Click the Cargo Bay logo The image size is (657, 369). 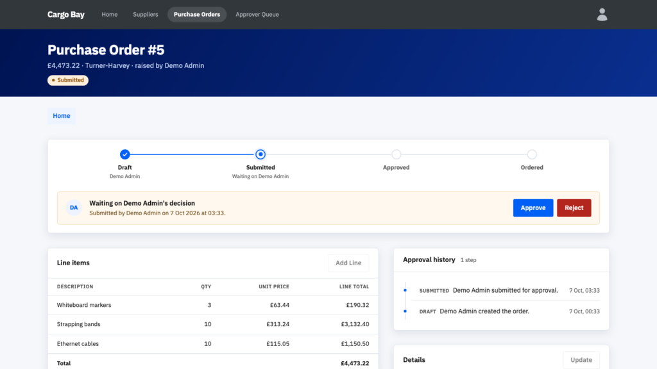pyautogui.click(x=66, y=15)
